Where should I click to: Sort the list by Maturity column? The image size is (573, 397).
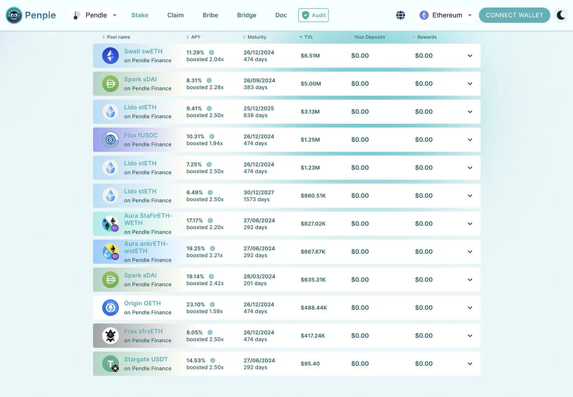(x=257, y=37)
